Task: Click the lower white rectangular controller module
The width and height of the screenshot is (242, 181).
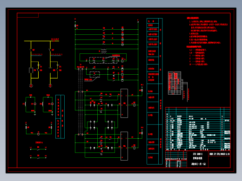Action: pyautogui.click(x=124, y=146)
